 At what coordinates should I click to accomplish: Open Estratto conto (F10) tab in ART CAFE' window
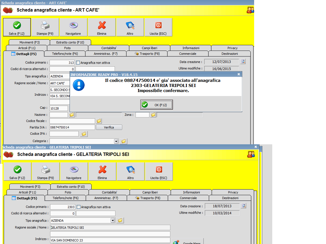pyautogui.click(x=70, y=42)
